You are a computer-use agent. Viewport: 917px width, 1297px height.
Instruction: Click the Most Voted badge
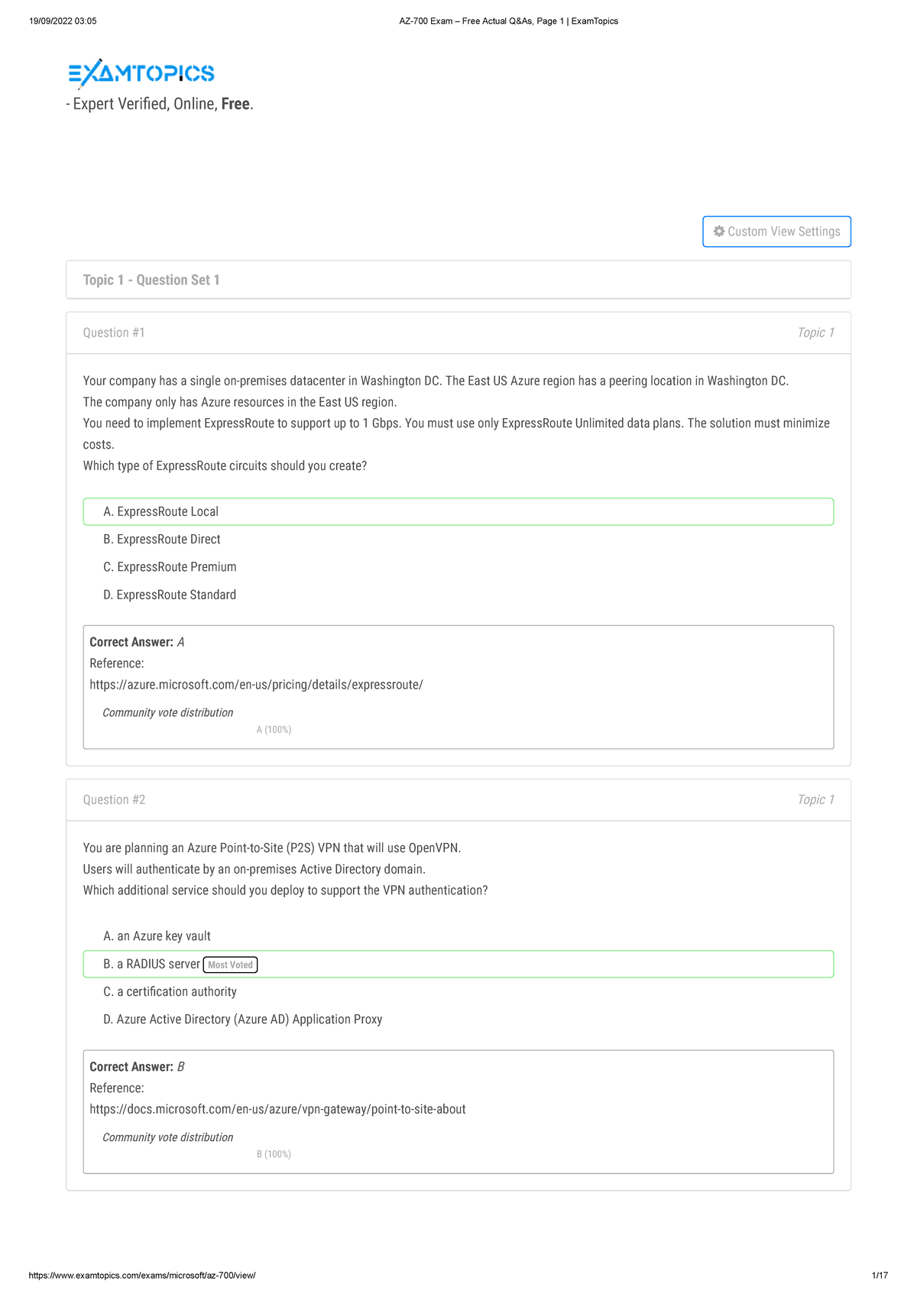pyautogui.click(x=230, y=965)
